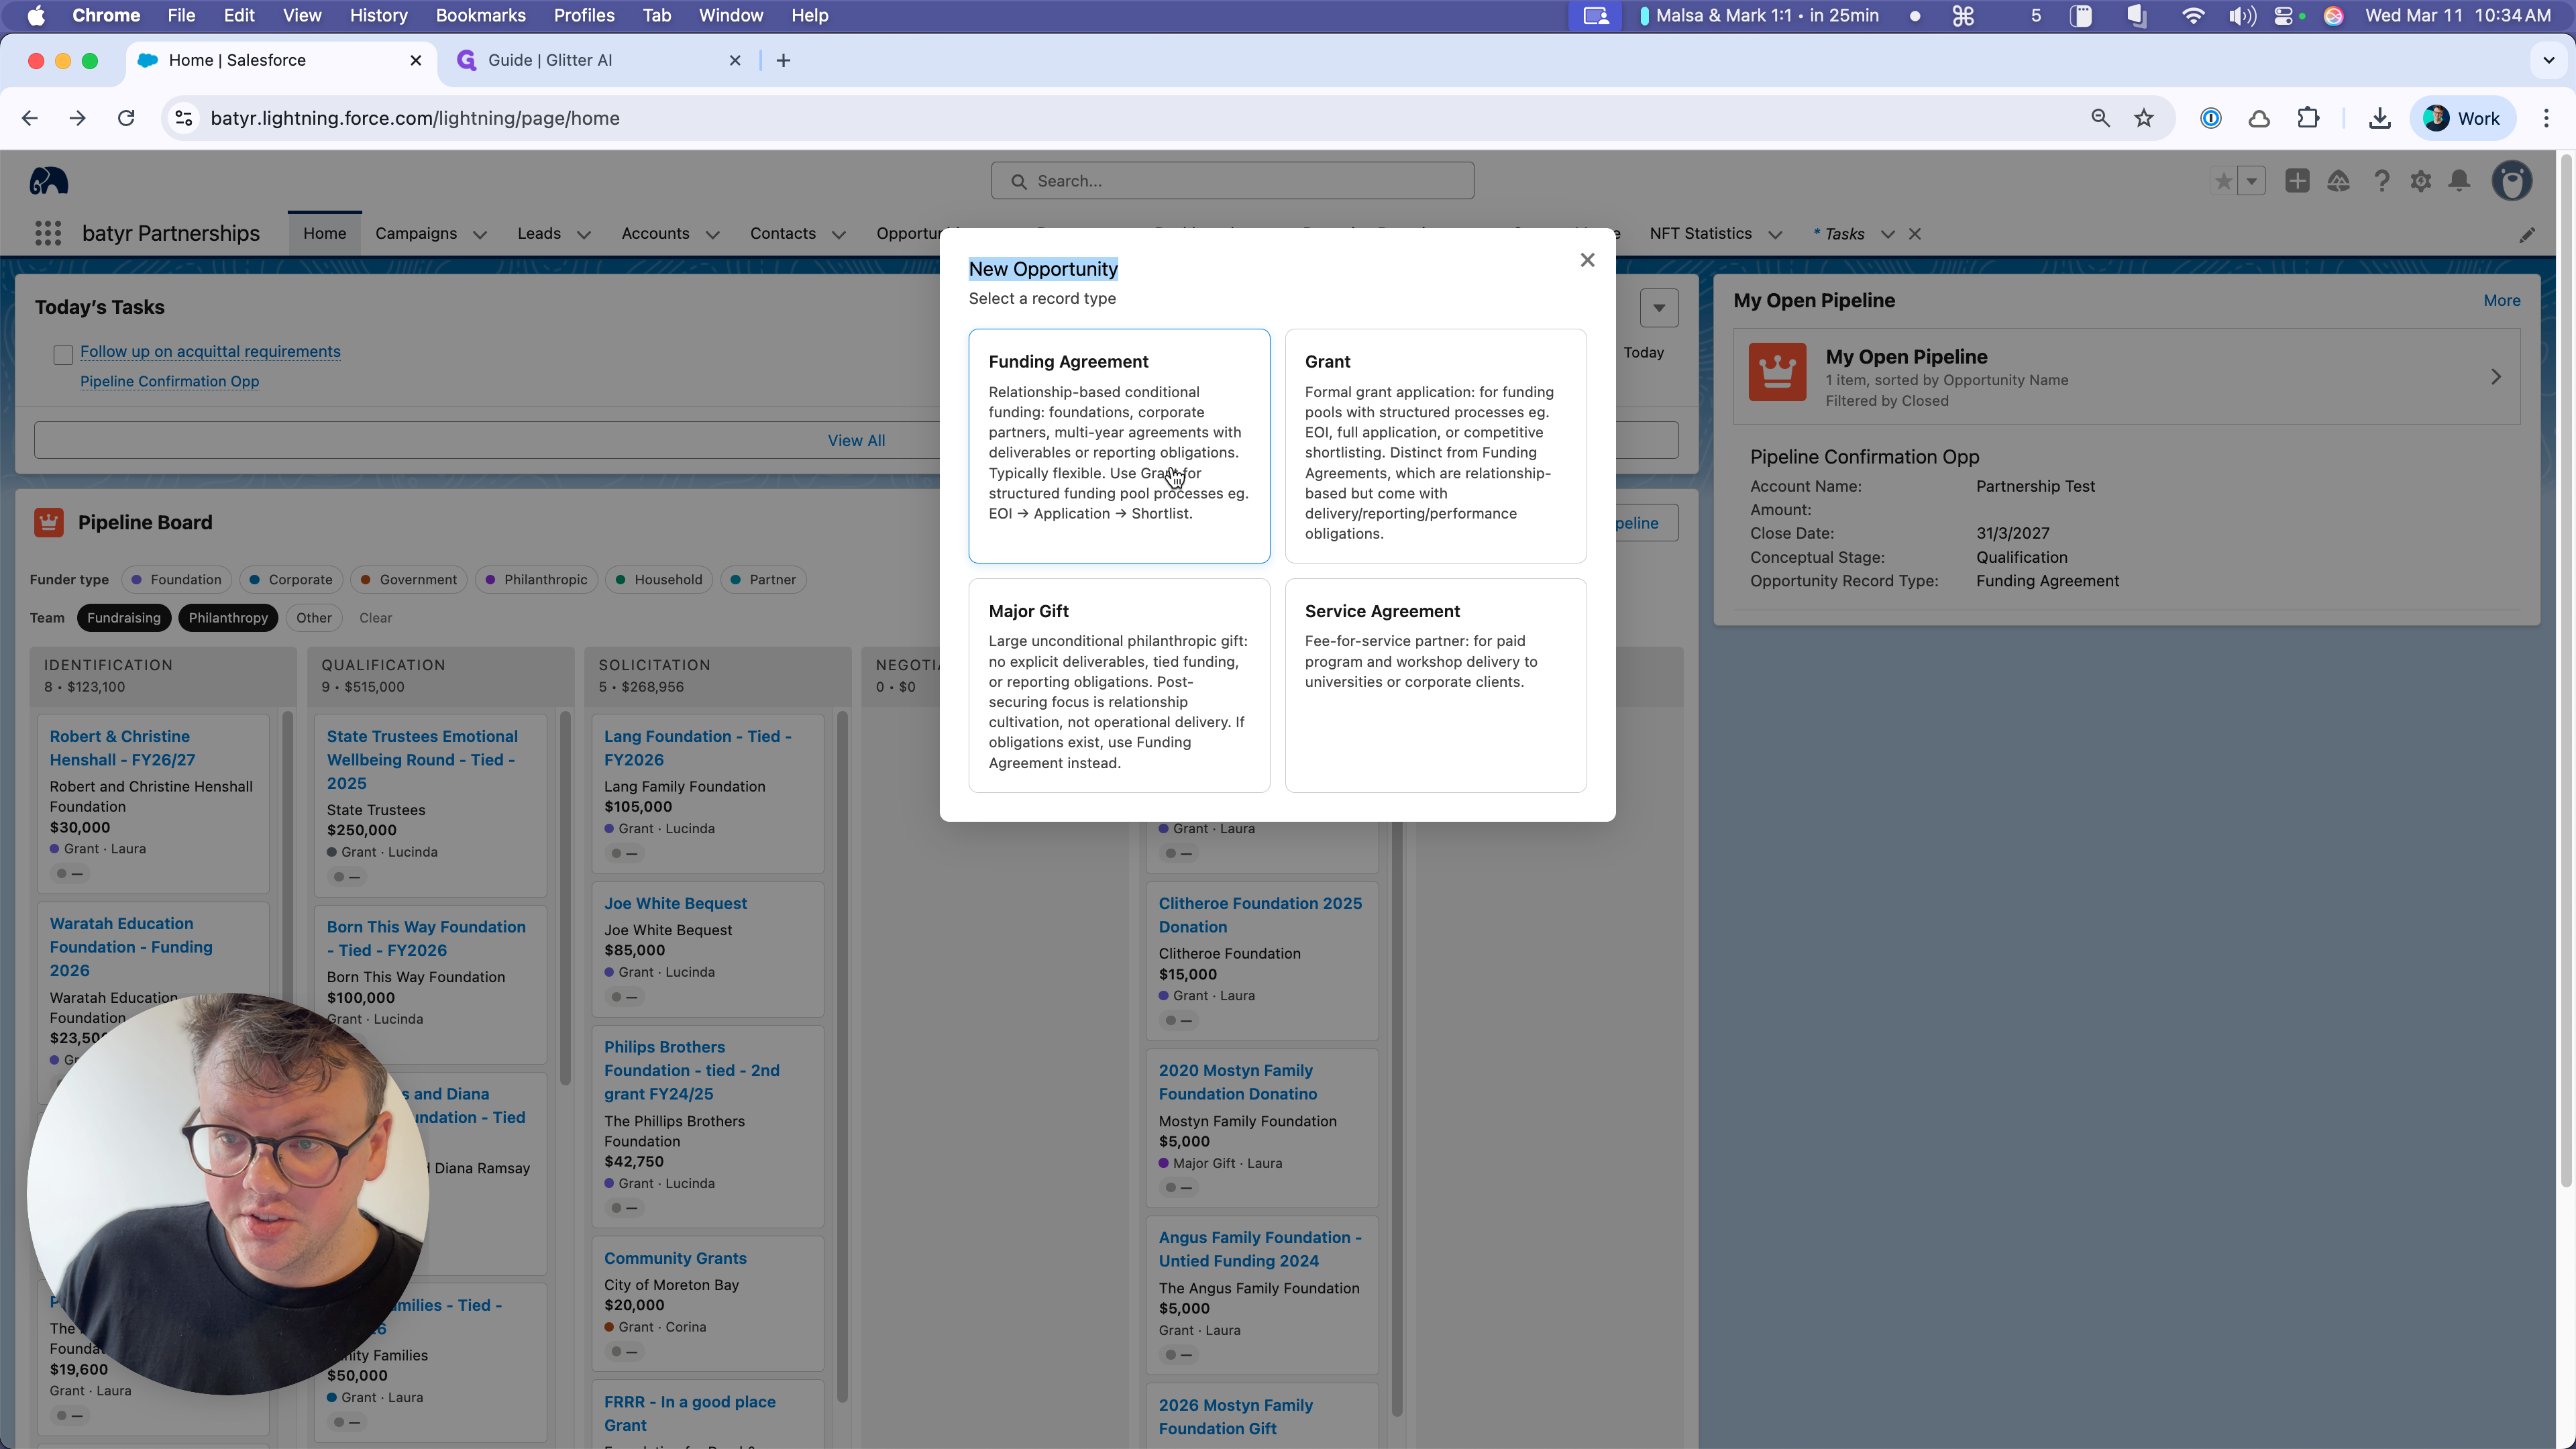2576x1449 pixels.
Task: Open the Bookmarks menu in menu bar
Action: point(480,16)
